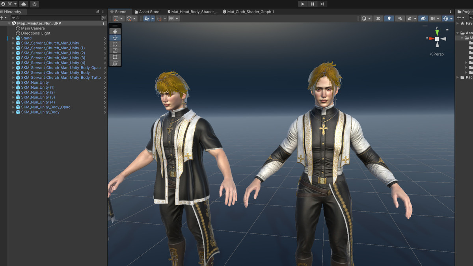Select the Main Camera object

pyautogui.click(x=33, y=28)
